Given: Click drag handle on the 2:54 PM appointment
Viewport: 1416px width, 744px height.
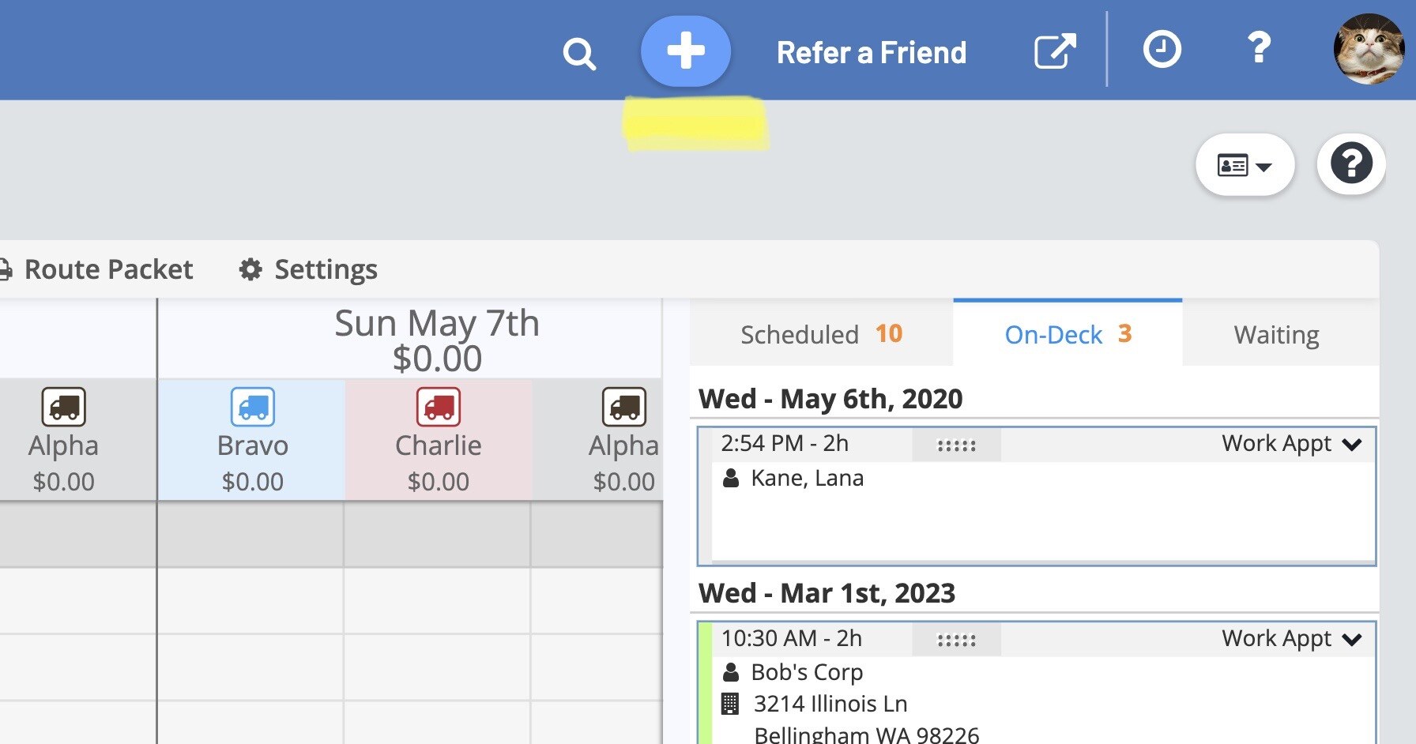Looking at the screenshot, I should [956, 445].
